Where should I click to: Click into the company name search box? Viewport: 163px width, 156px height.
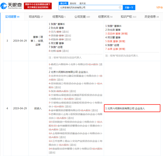[89, 8]
